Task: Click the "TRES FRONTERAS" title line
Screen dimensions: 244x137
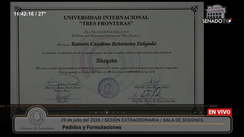Action: (x=106, y=23)
